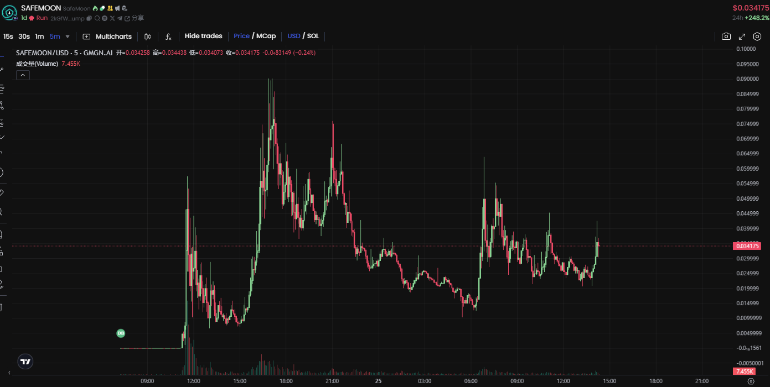
Task: Take a chart snapshot with the camera icon
Action: (x=726, y=36)
